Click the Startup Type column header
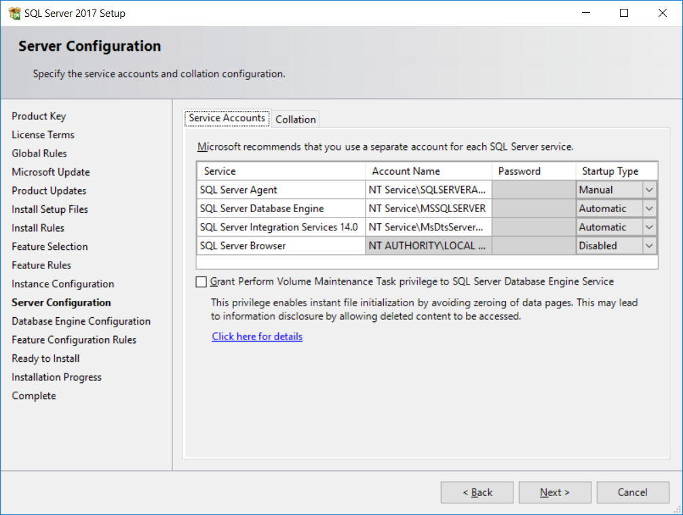 pos(617,171)
